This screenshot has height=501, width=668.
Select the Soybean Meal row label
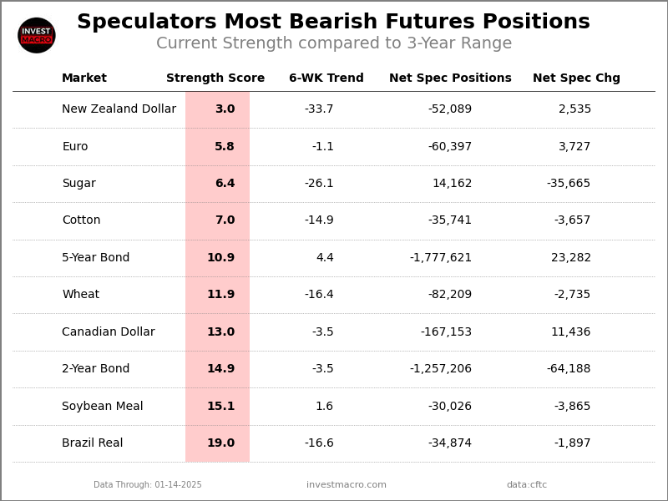coord(103,407)
